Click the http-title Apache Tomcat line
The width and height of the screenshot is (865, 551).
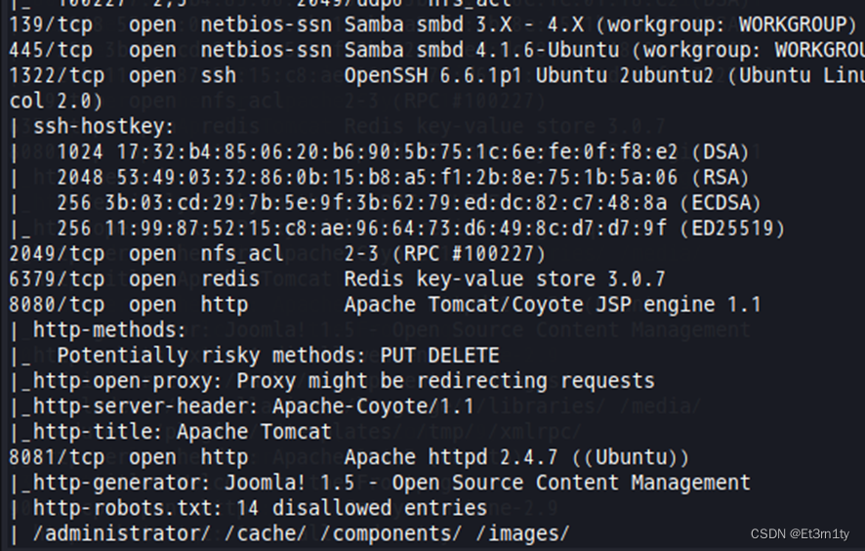click(x=182, y=431)
